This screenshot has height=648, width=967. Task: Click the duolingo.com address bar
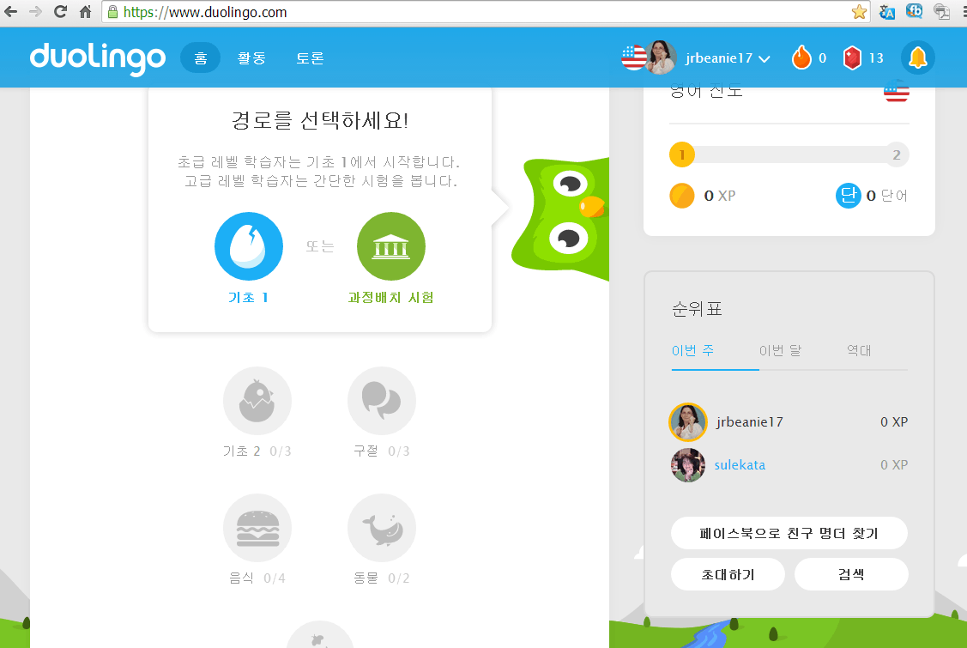click(486, 12)
